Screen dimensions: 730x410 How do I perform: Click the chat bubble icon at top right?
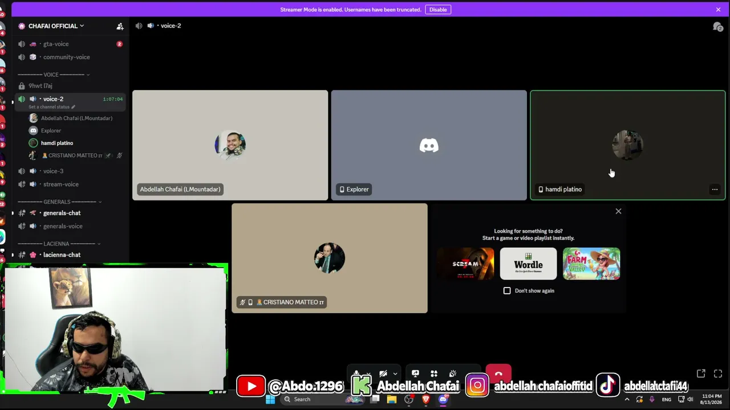pyautogui.click(x=718, y=27)
